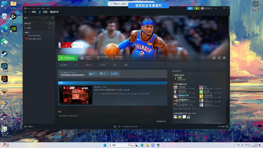Open friend Frankalin's profile avatar
Image resolution: width=263 pixels, height=148 pixels.
coord(176,87)
